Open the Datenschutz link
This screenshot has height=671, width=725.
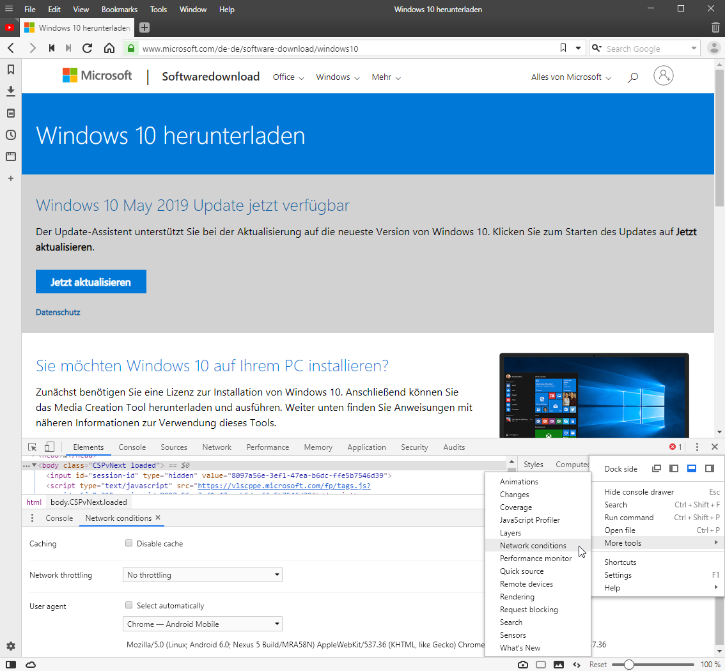click(x=58, y=312)
